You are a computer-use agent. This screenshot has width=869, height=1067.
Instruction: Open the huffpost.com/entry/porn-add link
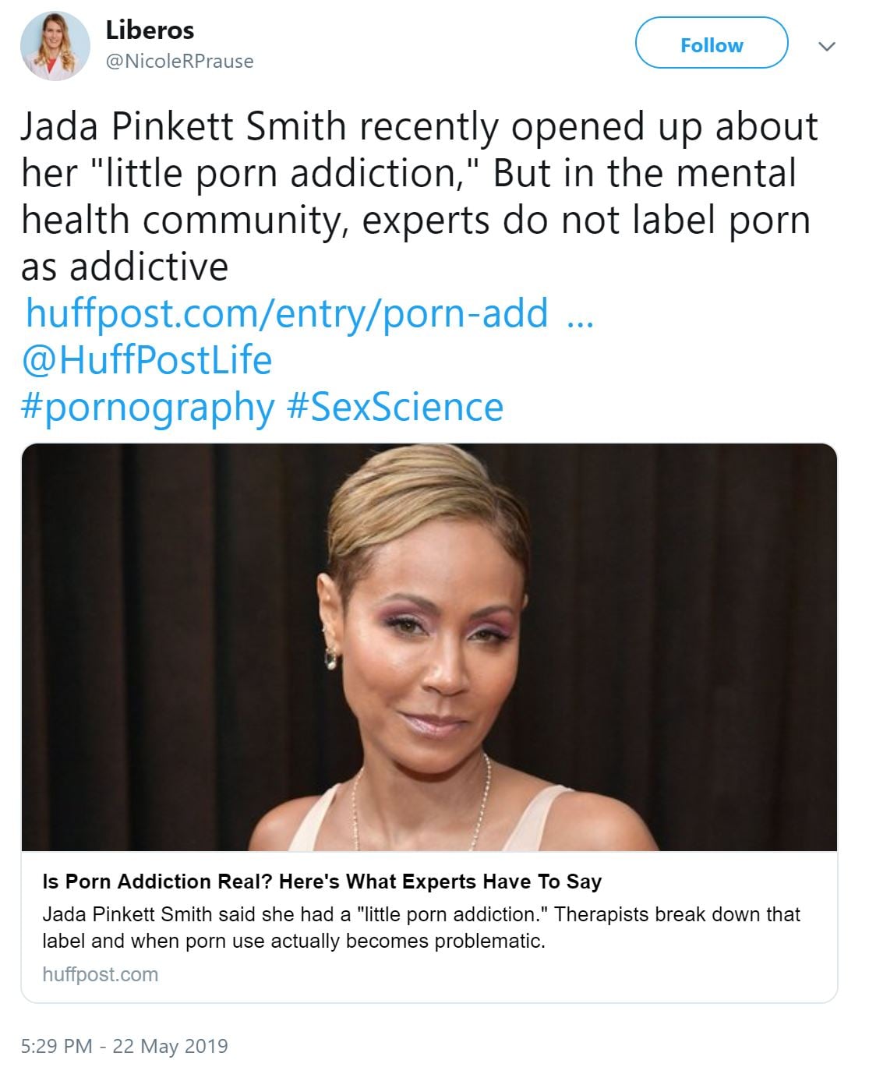pos(287,313)
